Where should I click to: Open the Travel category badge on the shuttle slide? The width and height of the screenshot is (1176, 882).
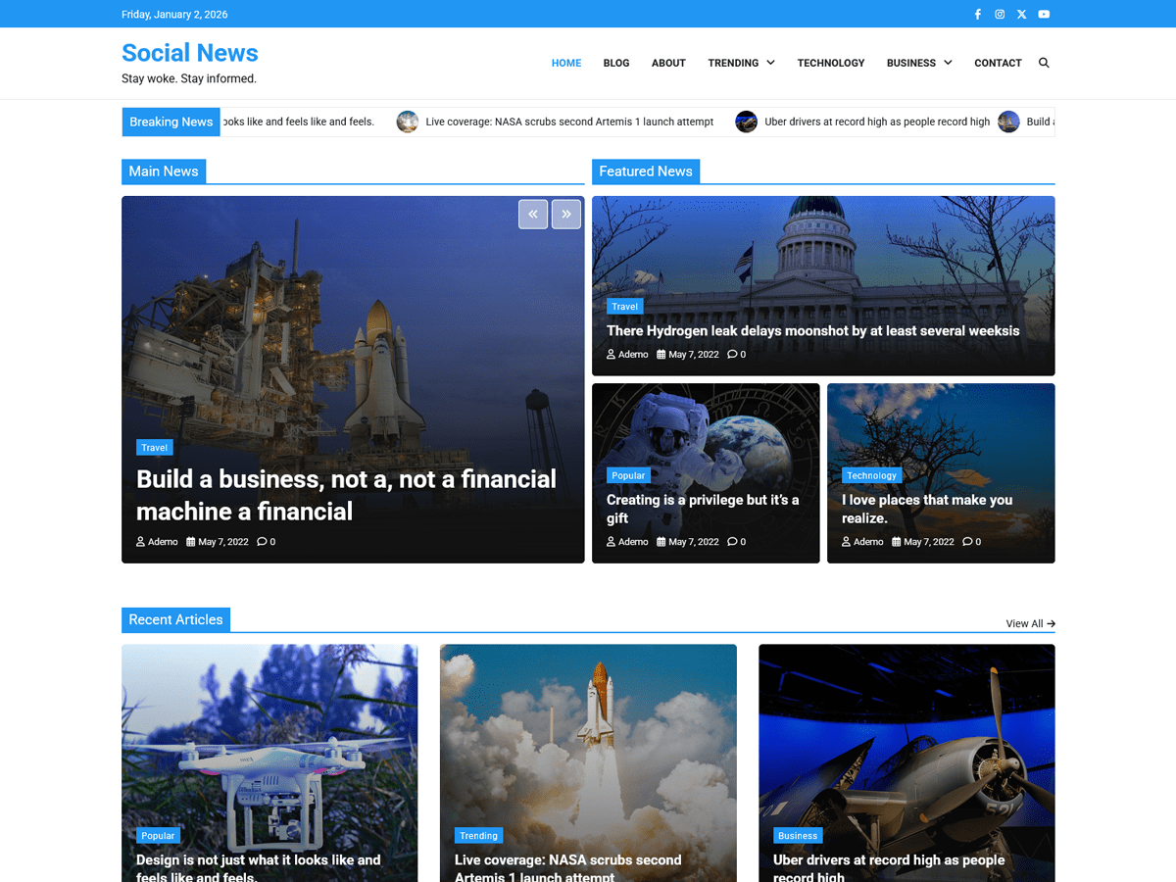(154, 447)
